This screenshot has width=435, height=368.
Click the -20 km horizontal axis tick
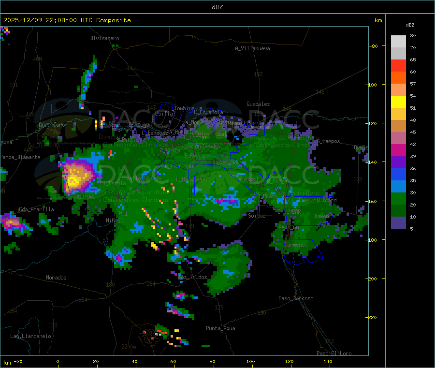coord(18,361)
